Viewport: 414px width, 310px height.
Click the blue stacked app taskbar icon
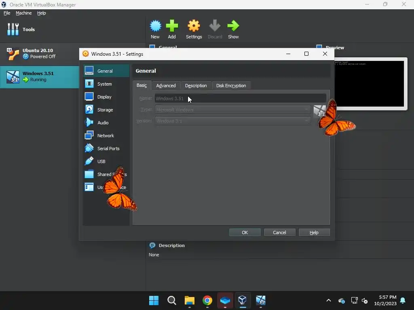click(225, 300)
